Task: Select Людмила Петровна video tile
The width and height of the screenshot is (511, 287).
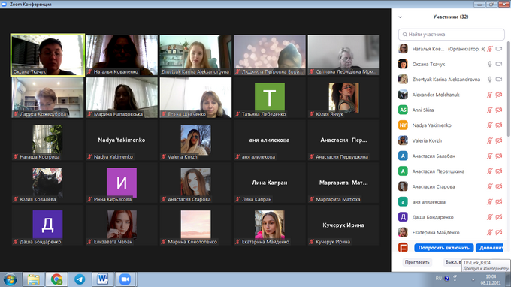Action: click(270, 55)
